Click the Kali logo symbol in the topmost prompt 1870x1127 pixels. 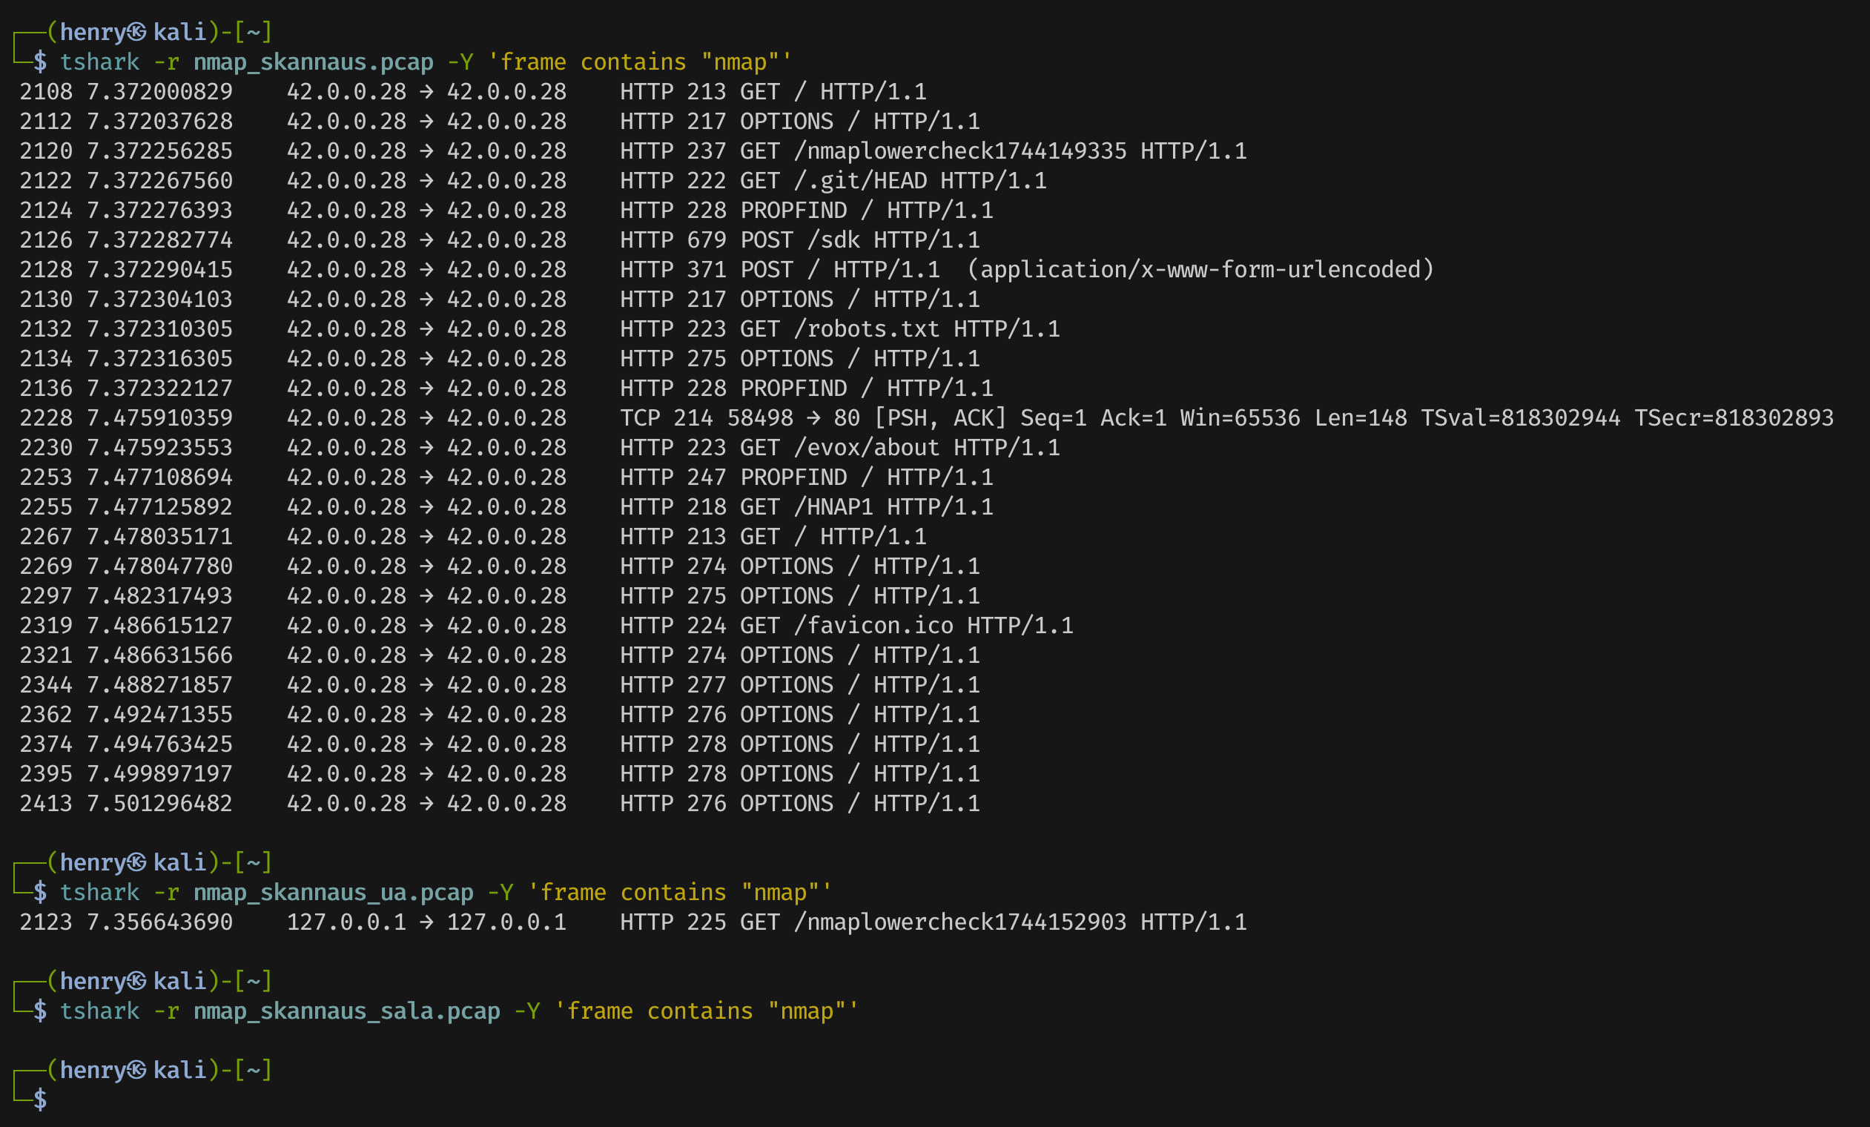click(137, 32)
